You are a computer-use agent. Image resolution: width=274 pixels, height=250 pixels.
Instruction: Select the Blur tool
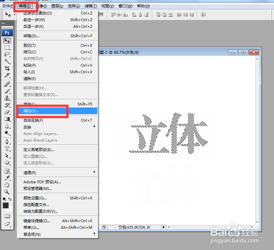7,126
